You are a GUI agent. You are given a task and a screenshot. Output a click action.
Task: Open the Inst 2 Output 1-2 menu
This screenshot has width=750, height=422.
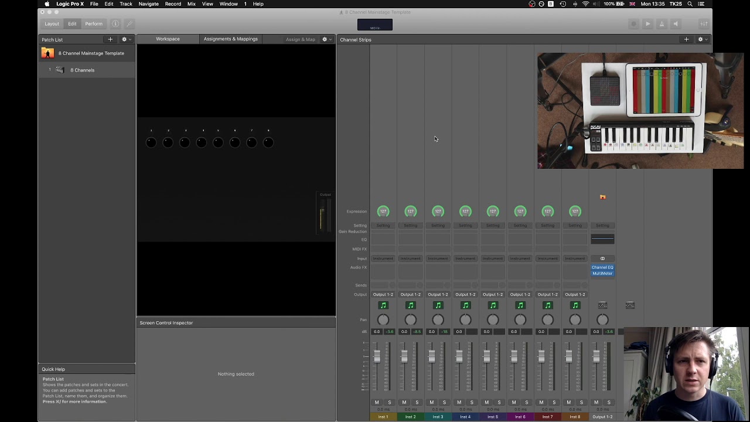pos(410,294)
